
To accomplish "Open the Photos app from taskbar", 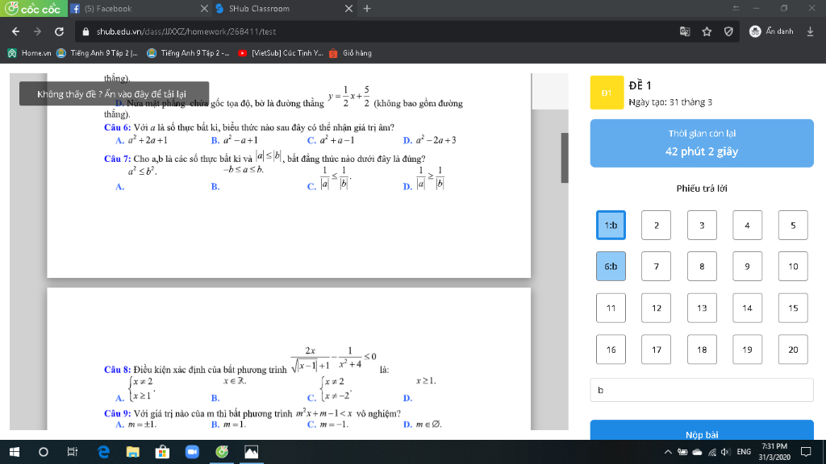I will tap(252, 452).
